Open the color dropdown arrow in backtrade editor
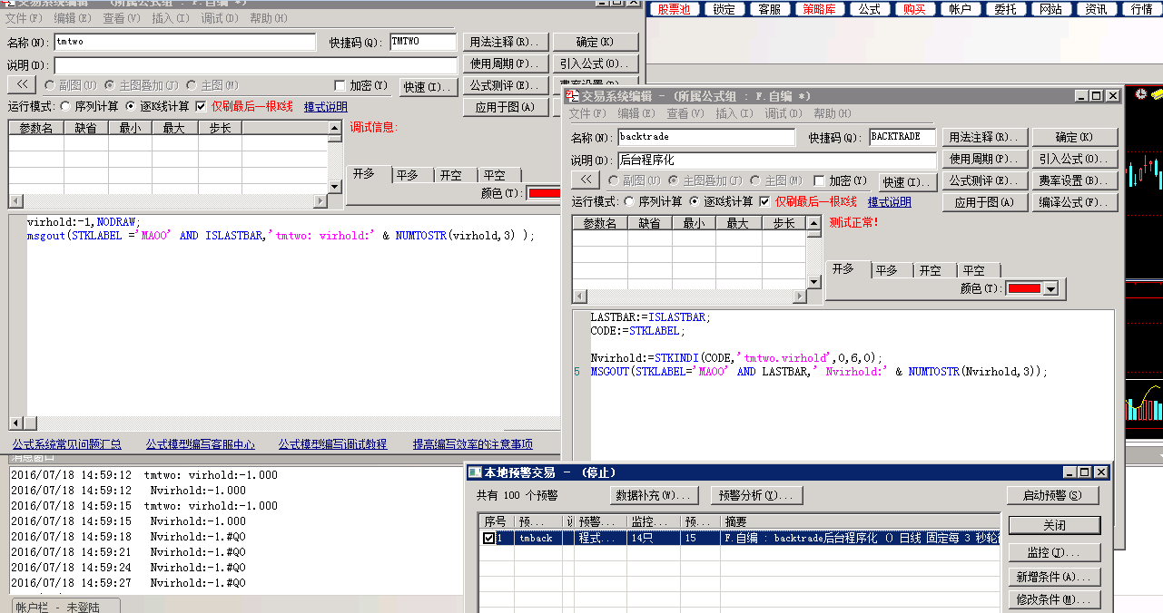The width and height of the screenshot is (1163, 613). coord(1051,289)
